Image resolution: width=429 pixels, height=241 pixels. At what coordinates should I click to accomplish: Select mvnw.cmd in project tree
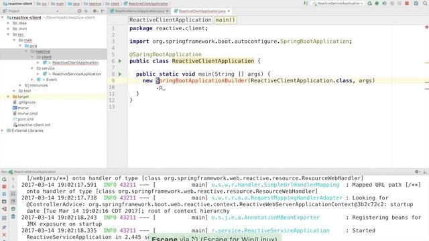click(27, 113)
